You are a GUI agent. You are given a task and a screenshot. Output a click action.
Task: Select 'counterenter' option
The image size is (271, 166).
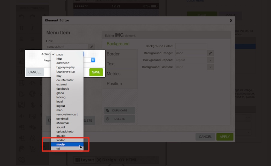tap(67, 80)
